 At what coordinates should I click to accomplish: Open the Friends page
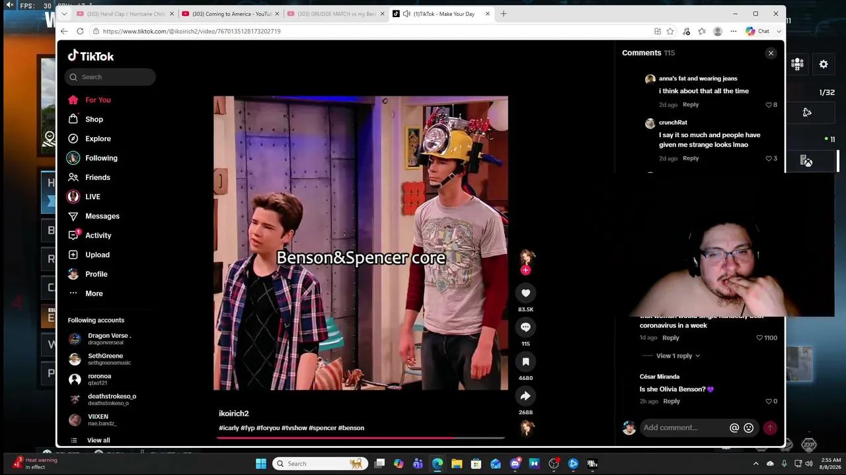(x=98, y=177)
